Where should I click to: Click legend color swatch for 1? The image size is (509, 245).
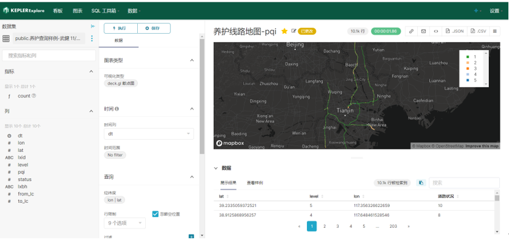(x=467, y=57)
